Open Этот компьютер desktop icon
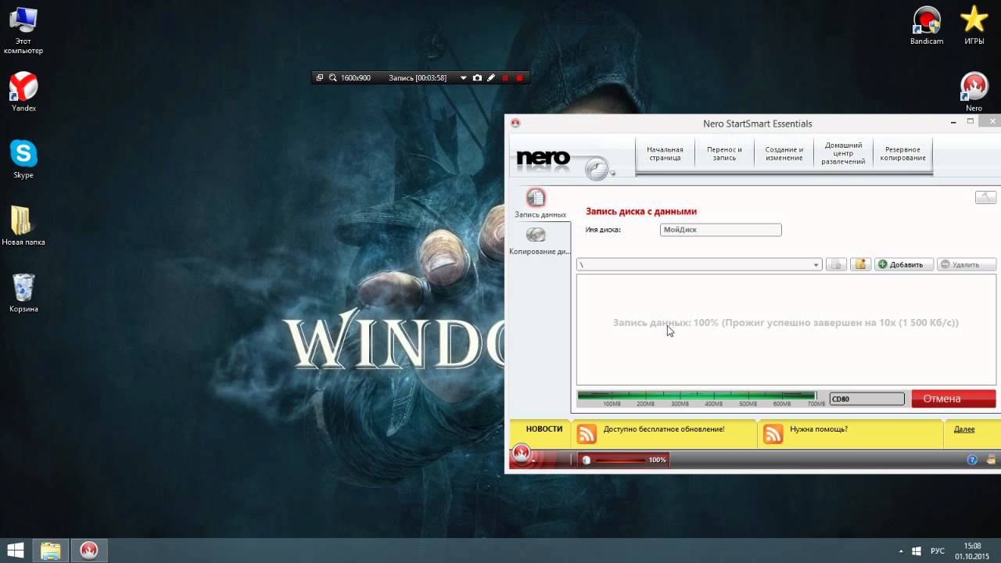The height and width of the screenshot is (563, 1001). (23, 31)
